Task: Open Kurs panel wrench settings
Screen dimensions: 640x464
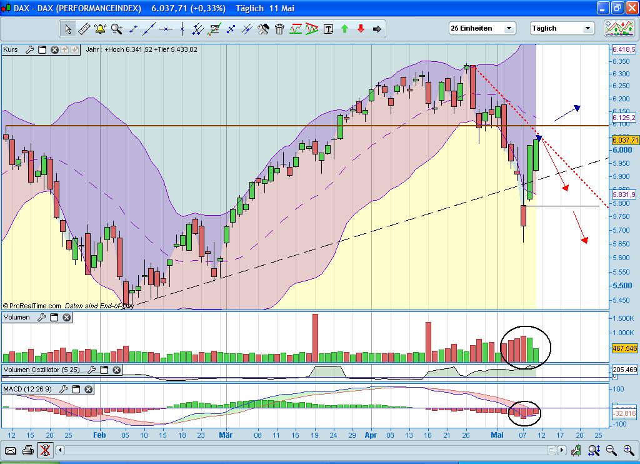Action: tap(29, 50)
